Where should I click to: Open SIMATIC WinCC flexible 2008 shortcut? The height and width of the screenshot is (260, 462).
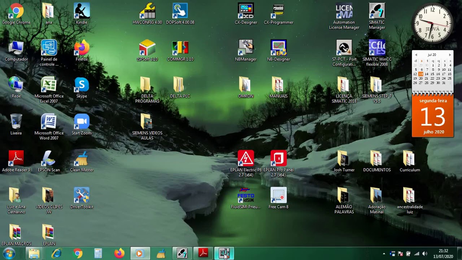pos(377,53)
